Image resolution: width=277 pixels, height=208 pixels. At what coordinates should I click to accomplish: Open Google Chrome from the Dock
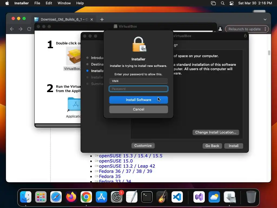click(x=86, y=197)
